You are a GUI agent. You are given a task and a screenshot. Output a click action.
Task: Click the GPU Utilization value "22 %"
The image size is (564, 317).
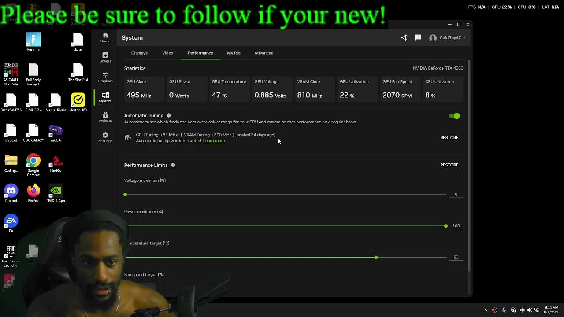[x=347, y=95]
